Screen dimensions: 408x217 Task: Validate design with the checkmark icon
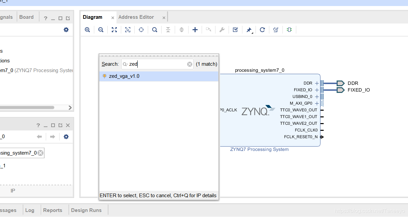point(235,30)
